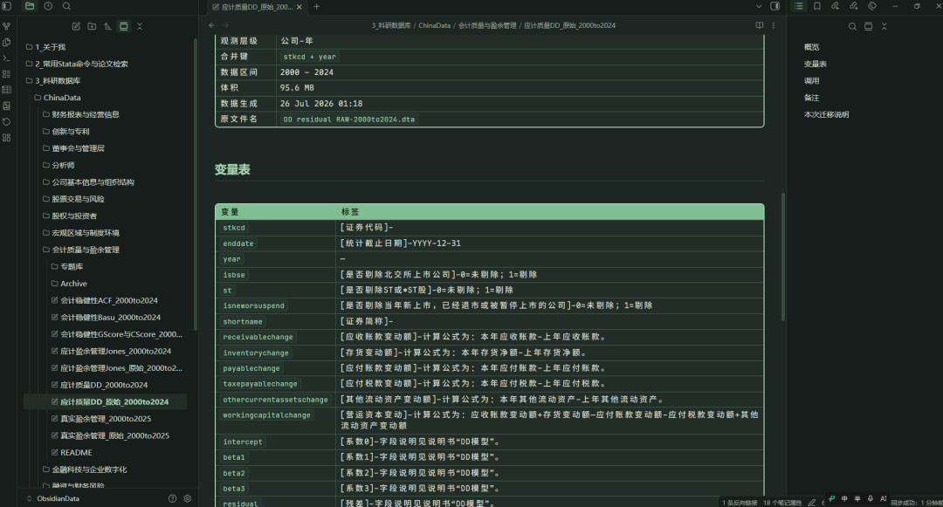Viewport: 943px width, 507px height.
Task: Switch to reading view book icon
Action: pos(760,25)
